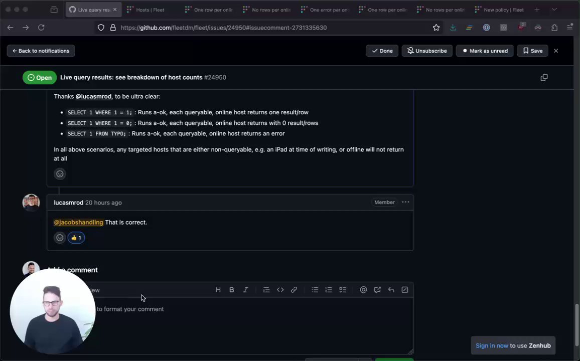580x361 pixels.
Task: Open slash commands in comment editor
Action: coord(405,290)
